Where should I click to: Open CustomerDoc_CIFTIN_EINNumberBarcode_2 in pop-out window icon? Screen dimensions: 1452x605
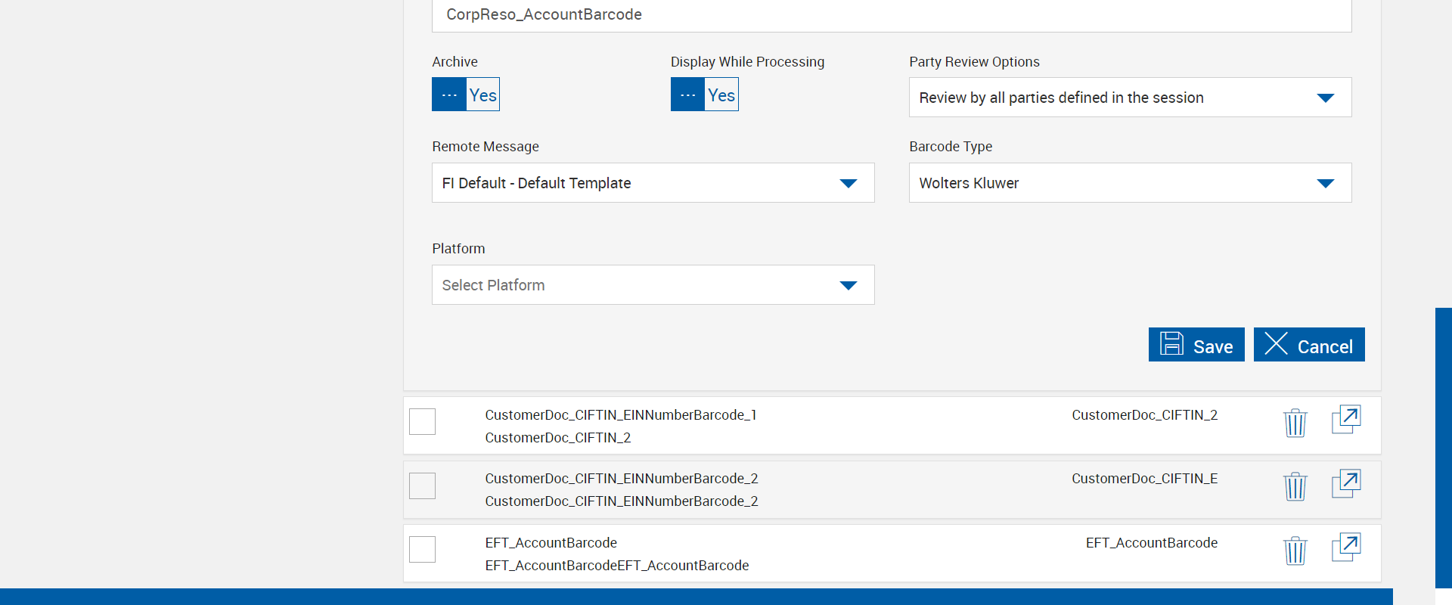(1345, 484)
